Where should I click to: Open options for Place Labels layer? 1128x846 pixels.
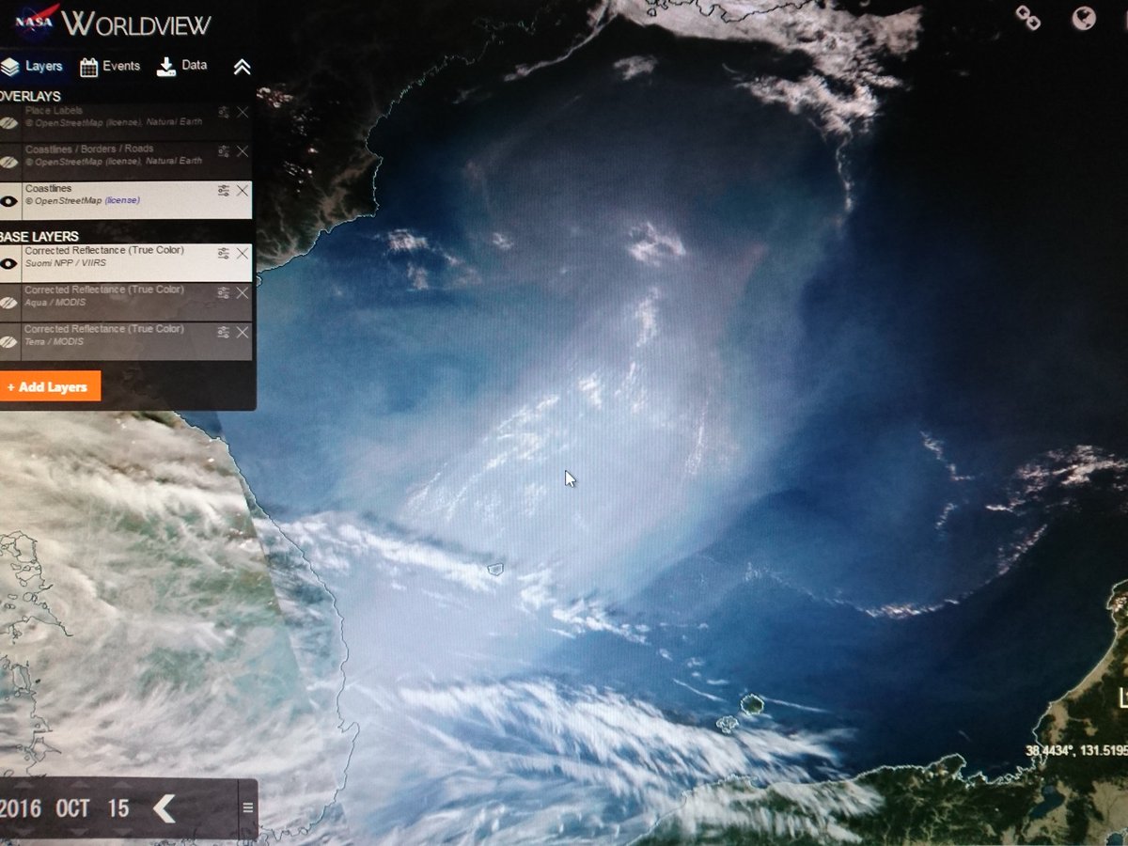223,112
